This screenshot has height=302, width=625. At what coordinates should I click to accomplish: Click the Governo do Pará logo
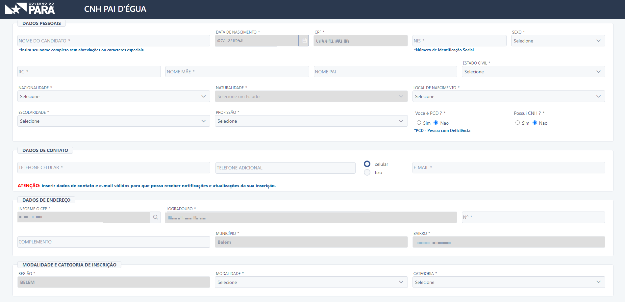click(x=30, y=9)
